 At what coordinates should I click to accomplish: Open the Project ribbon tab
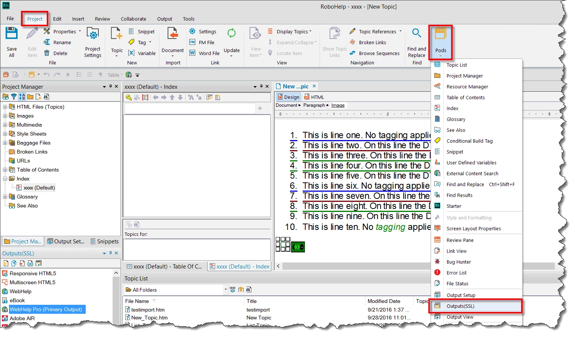point(35,19)
